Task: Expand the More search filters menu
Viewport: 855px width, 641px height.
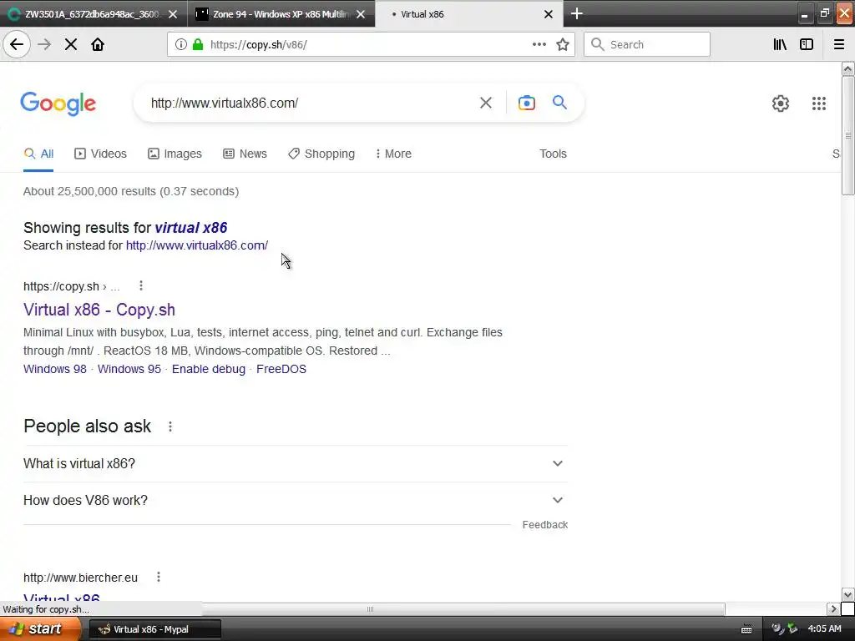Action: [393, 154]
